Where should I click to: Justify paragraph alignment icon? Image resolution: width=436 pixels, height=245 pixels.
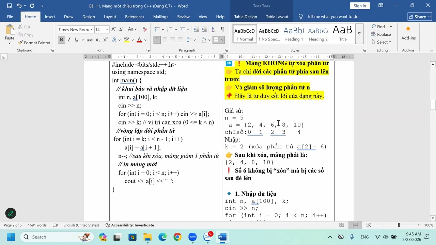pyautogui.click(x=180, y=40)
